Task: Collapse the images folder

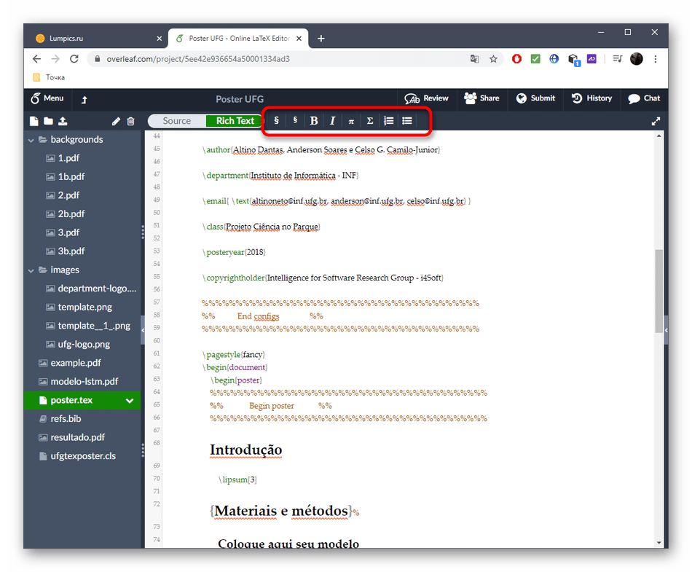Action: (31, 270)
